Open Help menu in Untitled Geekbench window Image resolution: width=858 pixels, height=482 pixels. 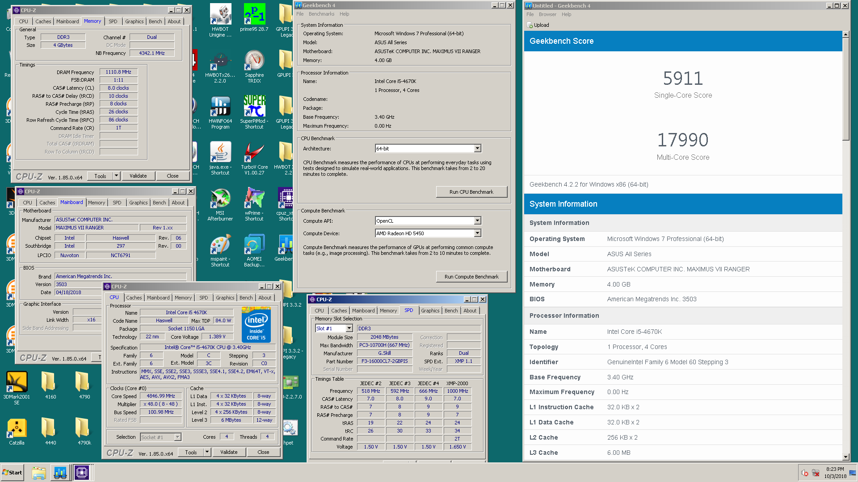[566, 14]
